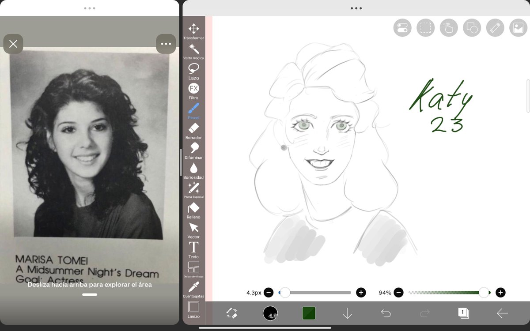Select the Lazo lasso tool
Viewport: 530px width, 331px height.
pos(193,71)
